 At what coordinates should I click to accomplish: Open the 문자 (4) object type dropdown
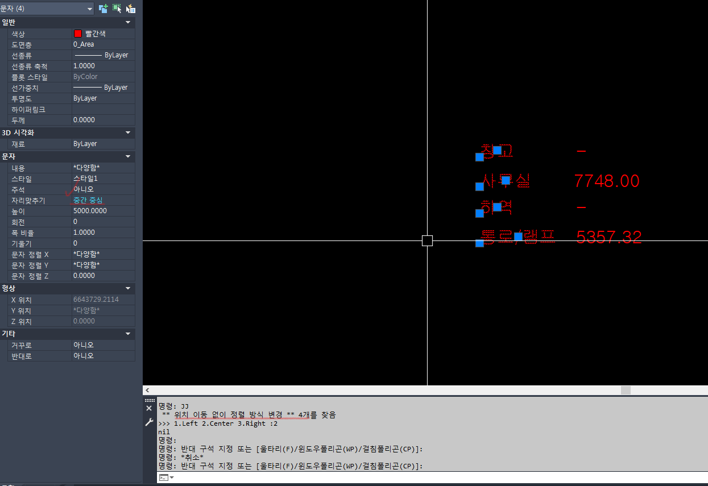tap(47, 9)
